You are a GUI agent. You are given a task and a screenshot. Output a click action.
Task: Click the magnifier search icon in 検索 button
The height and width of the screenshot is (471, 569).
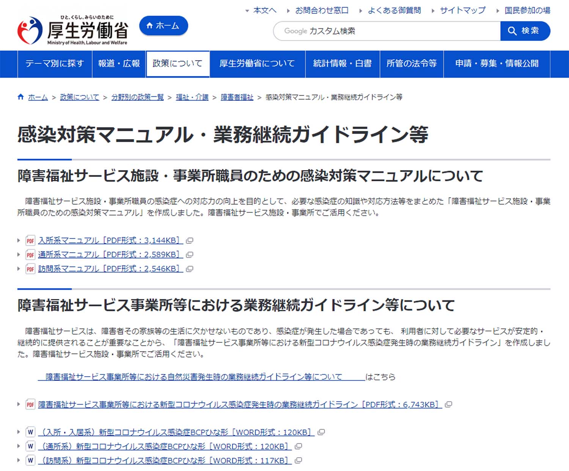click(x=511, y=31)
